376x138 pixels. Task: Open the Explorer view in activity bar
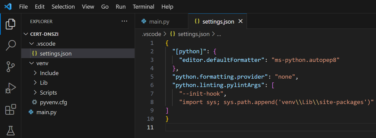pos(11,24)
